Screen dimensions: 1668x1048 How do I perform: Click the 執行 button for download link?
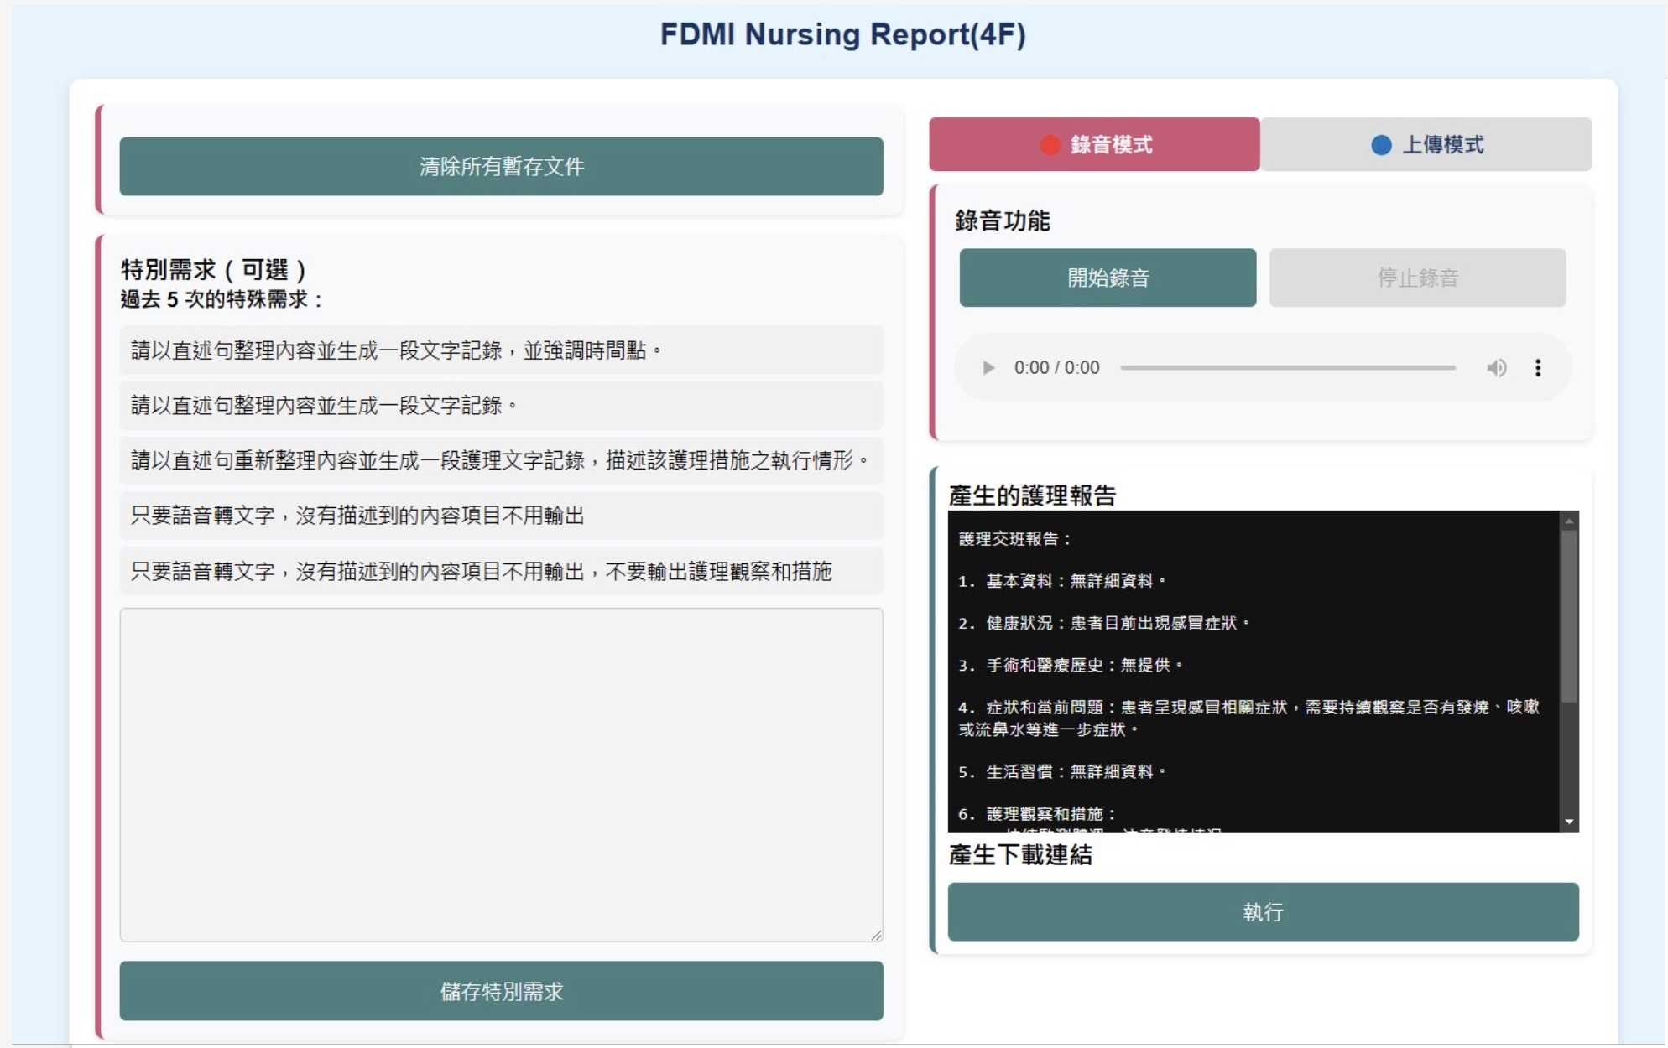(x=1263, y=911)
